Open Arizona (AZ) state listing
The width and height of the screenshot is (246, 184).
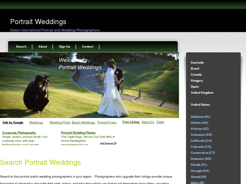coord(200,129)
